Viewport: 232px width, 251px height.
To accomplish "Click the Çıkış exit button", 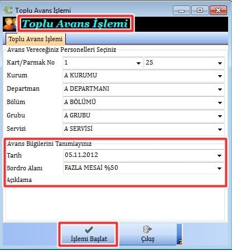I will coord(147,234).
